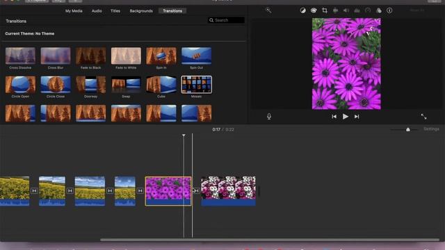Viewport: 445px width, 250px height.
Task: Select the crop tool
Action: [325, 10]
